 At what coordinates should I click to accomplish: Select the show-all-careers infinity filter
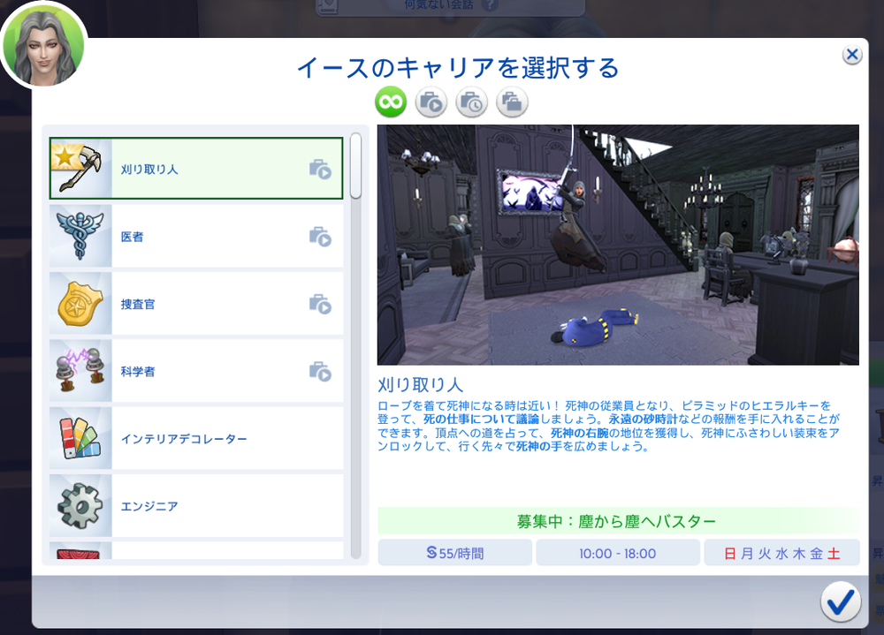[391, 102]
